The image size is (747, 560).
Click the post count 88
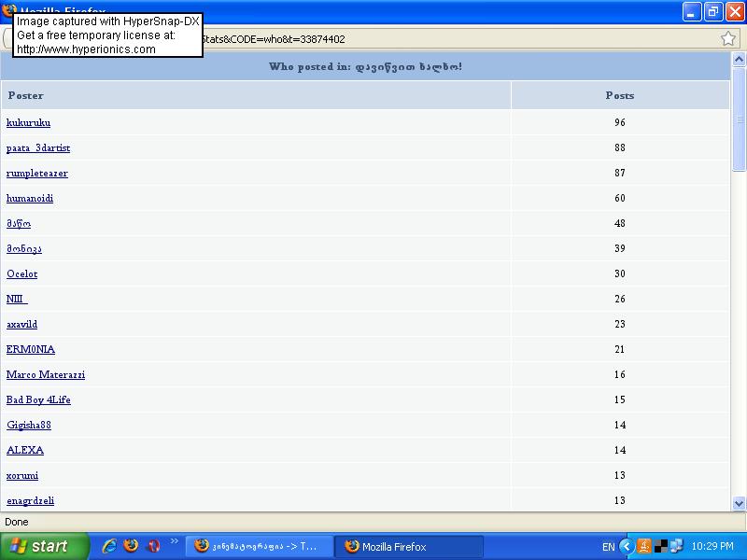pyautogui.click(x=620, y=148)
